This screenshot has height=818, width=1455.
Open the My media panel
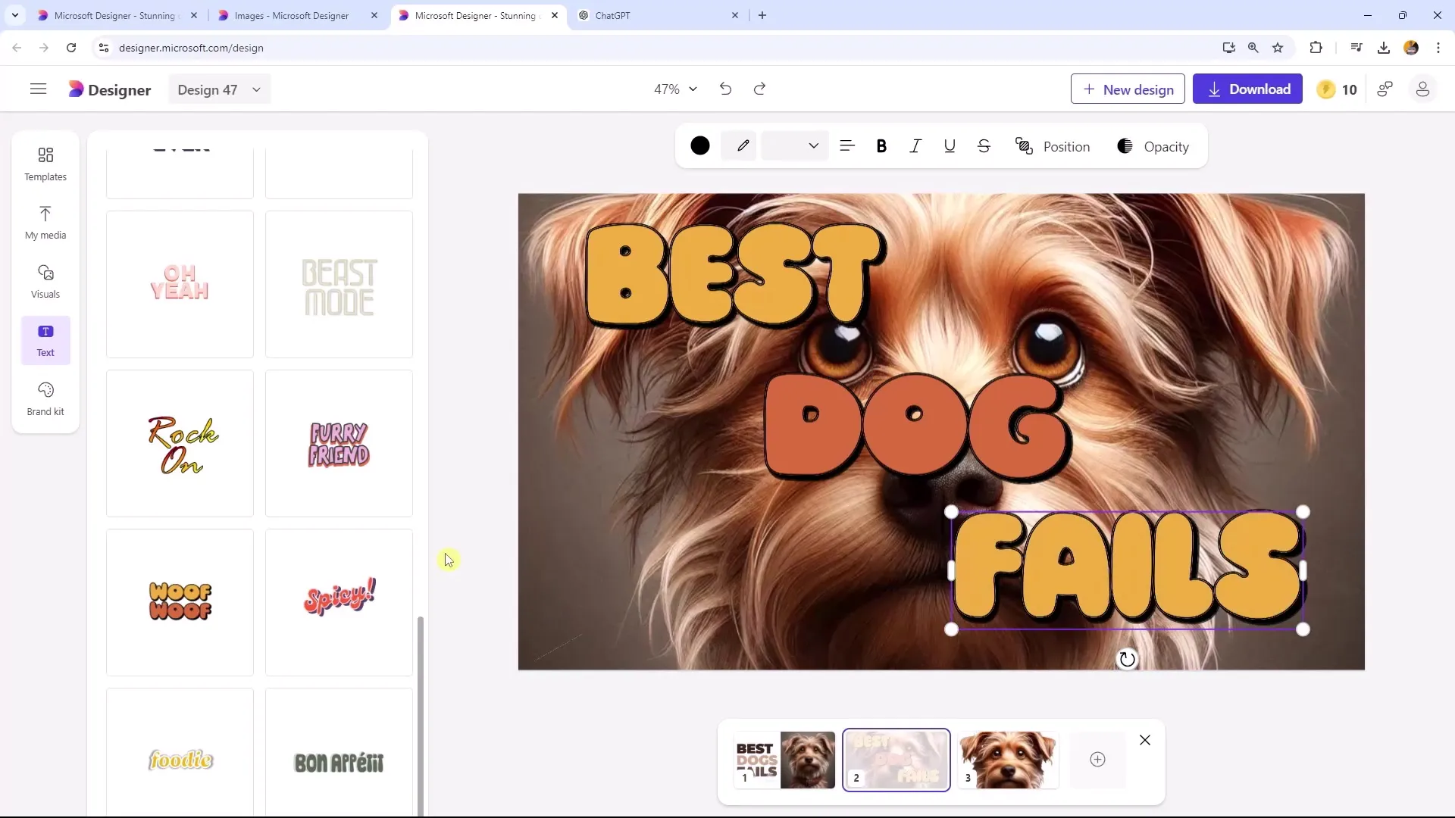pyautogui.click(x=45, y=223)
